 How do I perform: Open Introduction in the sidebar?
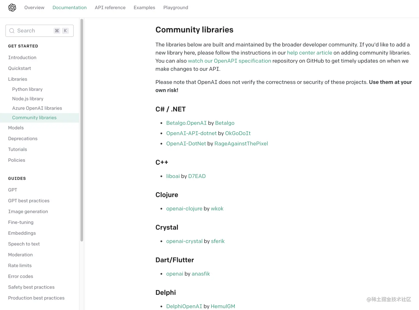tap(22, 57)
